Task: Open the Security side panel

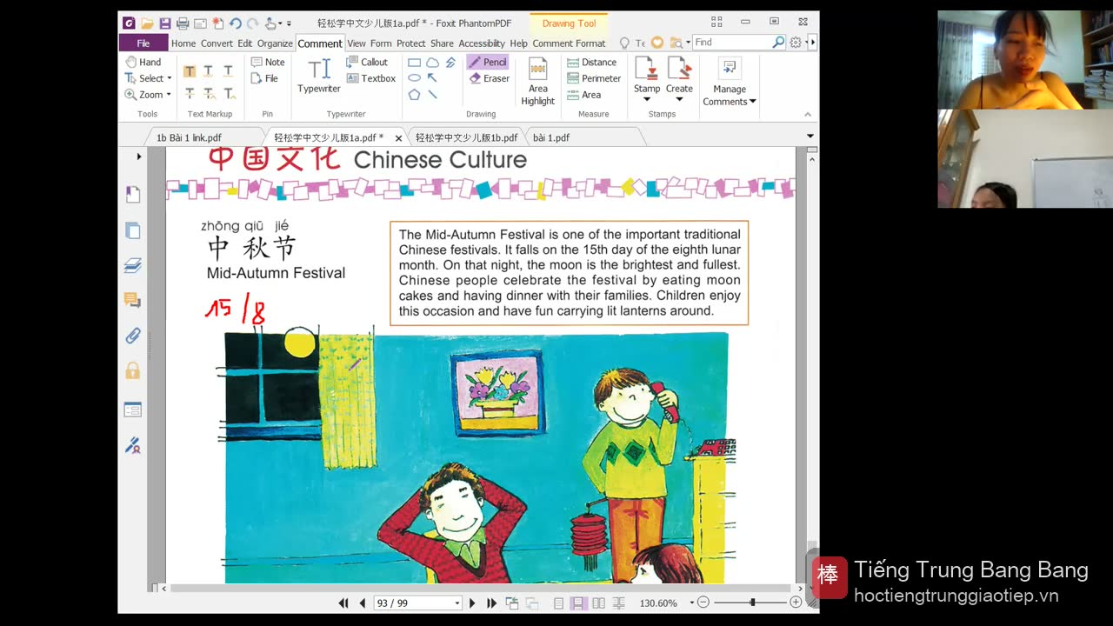Action: coord(133,371)
